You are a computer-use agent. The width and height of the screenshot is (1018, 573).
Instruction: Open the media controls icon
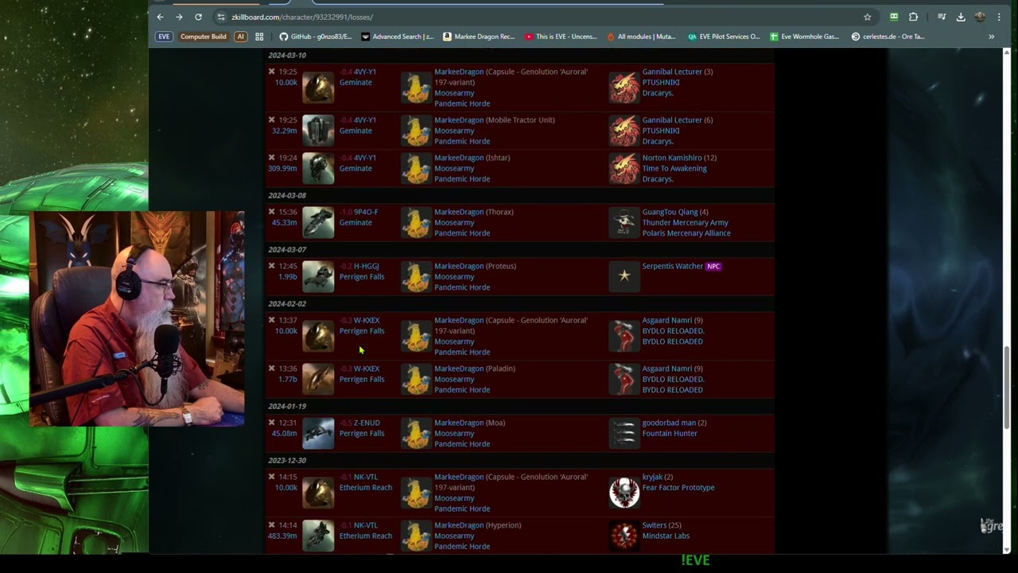point(942,17)
